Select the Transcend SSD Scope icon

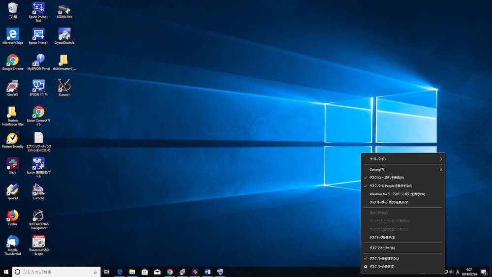click(38, 246)
